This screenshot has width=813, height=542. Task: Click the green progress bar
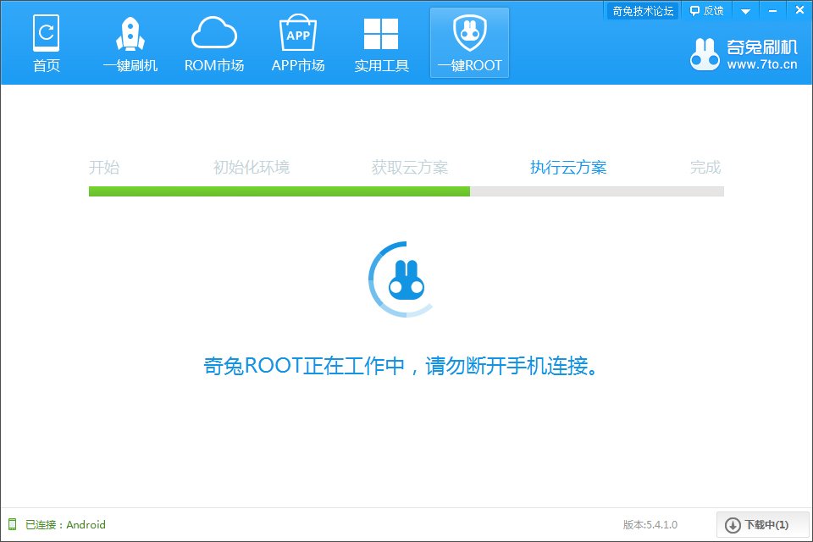pos(279,191)
